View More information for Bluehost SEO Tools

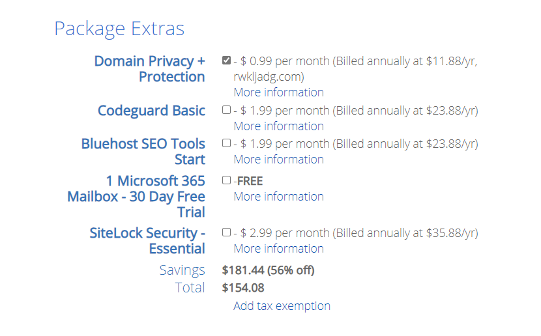coord(278,160)
